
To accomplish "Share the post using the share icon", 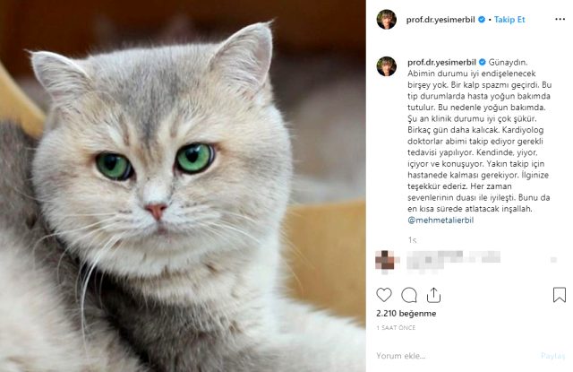I will pyautogui.click(x=434, y=295).
